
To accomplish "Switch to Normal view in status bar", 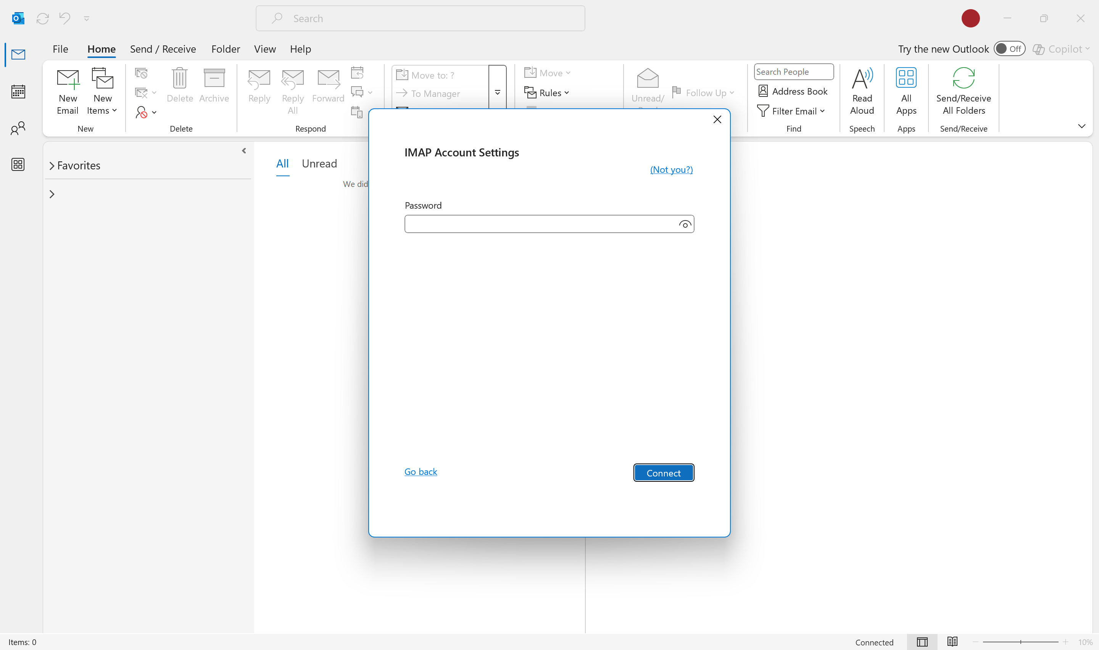I will pos(922,642).
